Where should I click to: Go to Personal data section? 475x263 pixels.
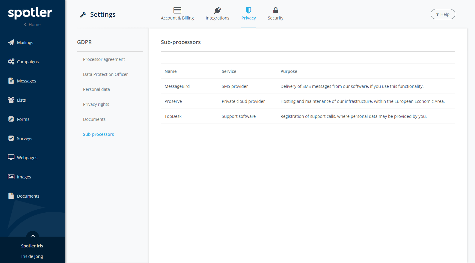(96, 89)
